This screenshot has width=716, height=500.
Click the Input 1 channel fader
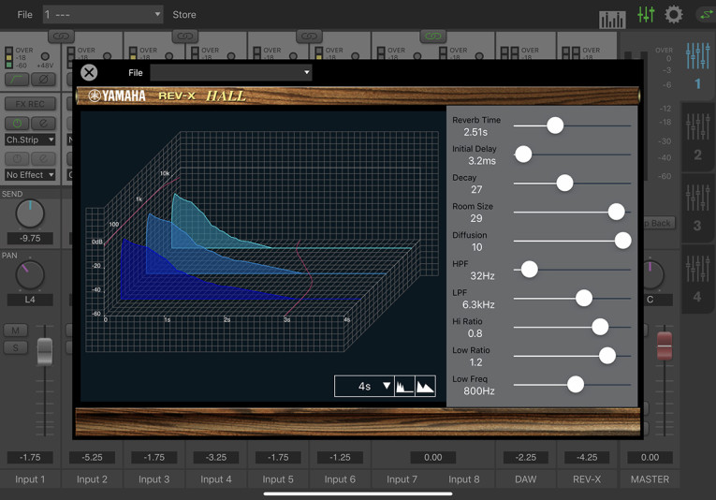point(44,352)
